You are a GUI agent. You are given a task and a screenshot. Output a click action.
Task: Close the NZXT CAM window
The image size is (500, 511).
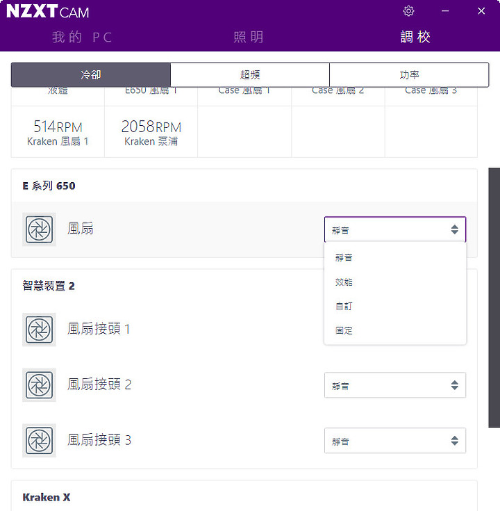tap(481, 11)
